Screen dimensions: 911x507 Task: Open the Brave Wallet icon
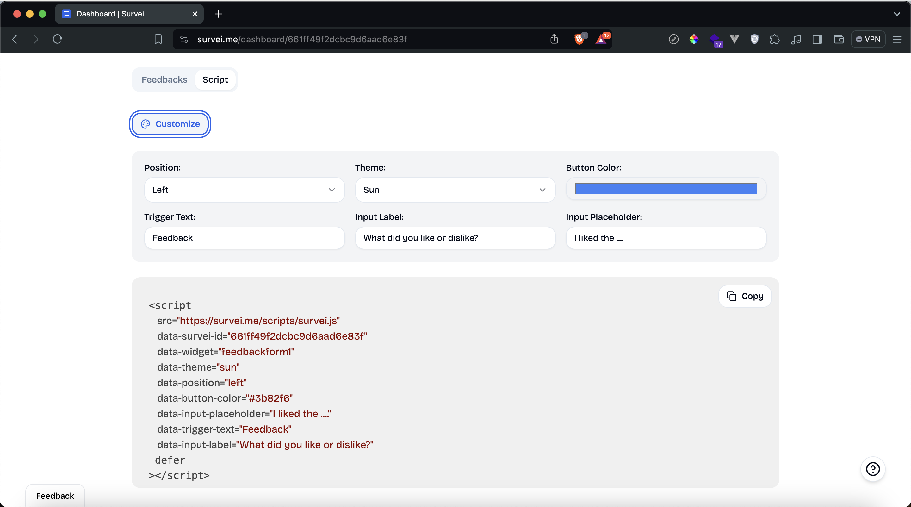[x=839, y=39]
